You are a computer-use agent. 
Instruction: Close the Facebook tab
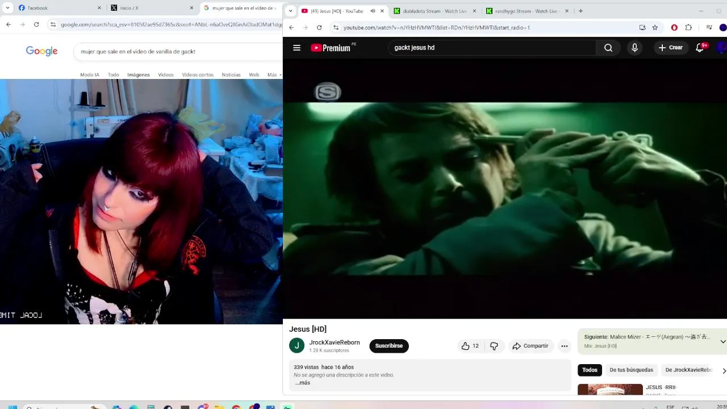[99, 8]
